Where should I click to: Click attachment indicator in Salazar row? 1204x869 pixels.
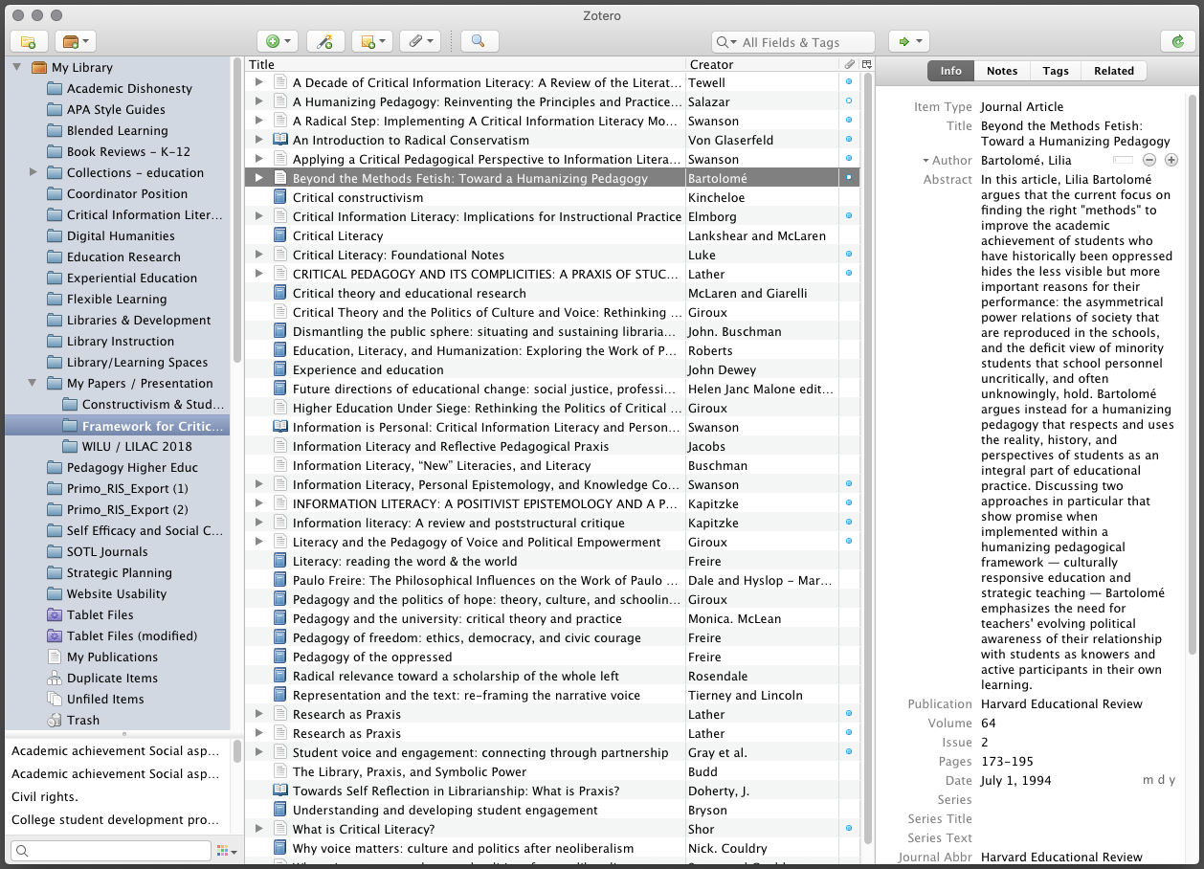[849, 101]
